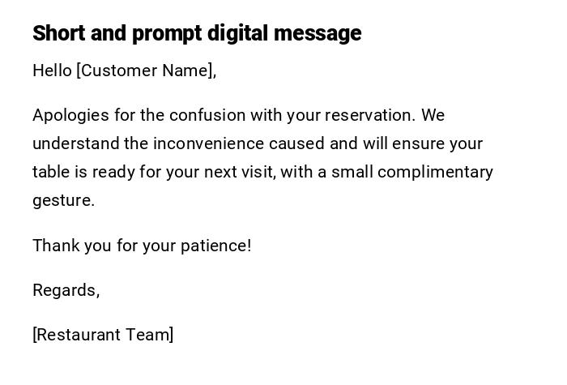Viewport: 567px width, 385px height.
Task: Click the word "confusion" in the paragraph
Action: [207, 115]
